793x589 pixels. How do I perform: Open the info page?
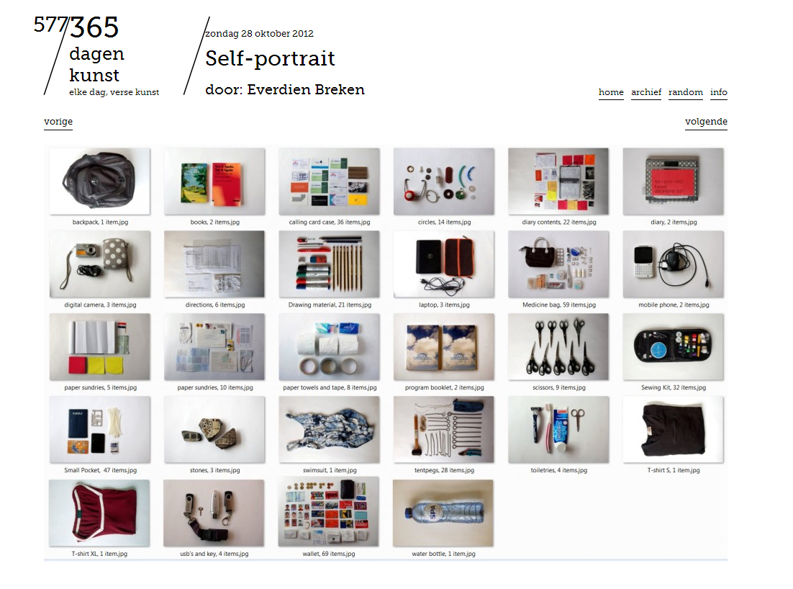[x=718, y=92]
